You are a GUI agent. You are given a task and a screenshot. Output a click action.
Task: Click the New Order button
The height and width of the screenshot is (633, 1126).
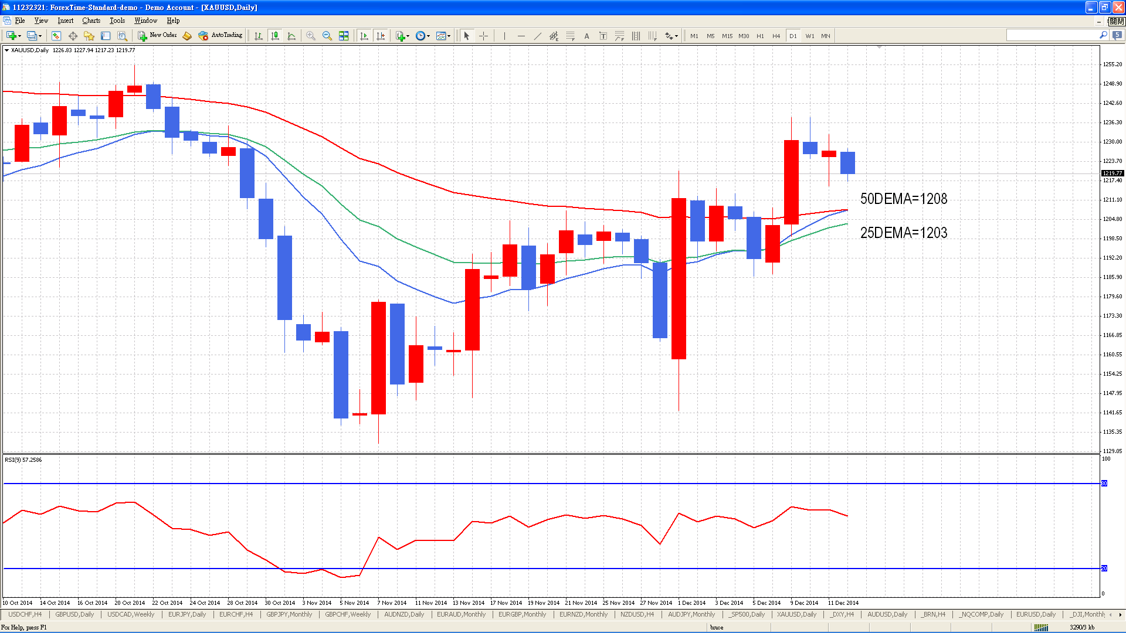pyautogui.click(x=157, y=36)
